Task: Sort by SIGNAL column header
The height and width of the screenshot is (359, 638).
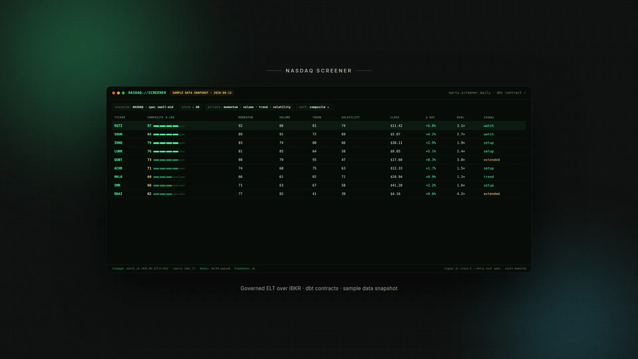Action: click(x=489, y=117)
